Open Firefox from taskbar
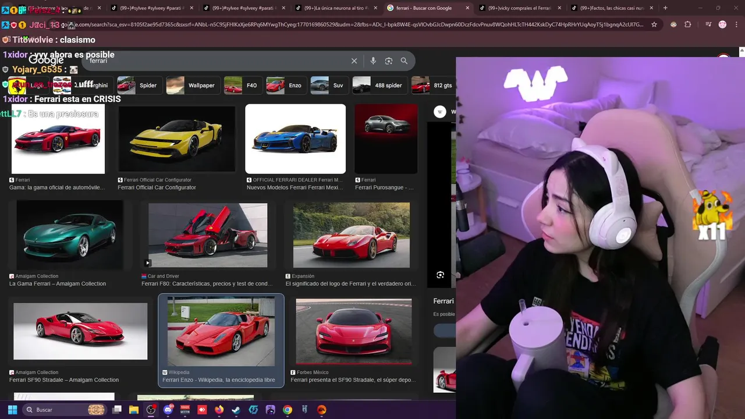Image resolution: width=745 pixels, height=419 pixels. click(x=219, y=410)
